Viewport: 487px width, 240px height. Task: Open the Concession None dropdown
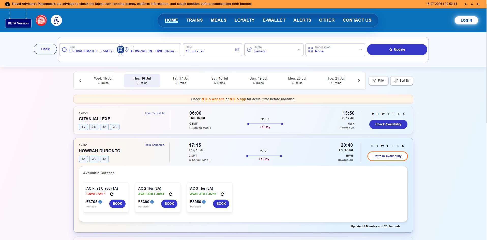pyautogui.click(x=335, y=50)
